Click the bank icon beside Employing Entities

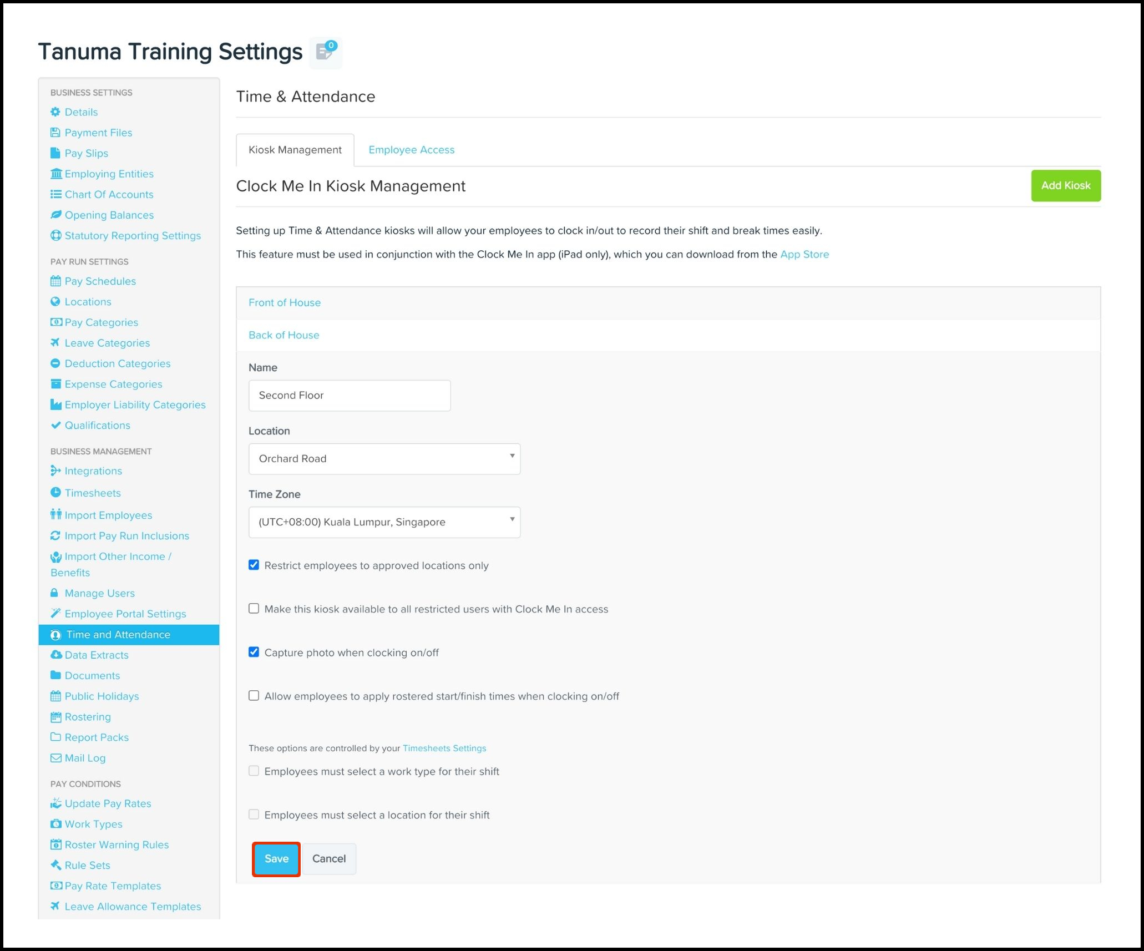55,174
